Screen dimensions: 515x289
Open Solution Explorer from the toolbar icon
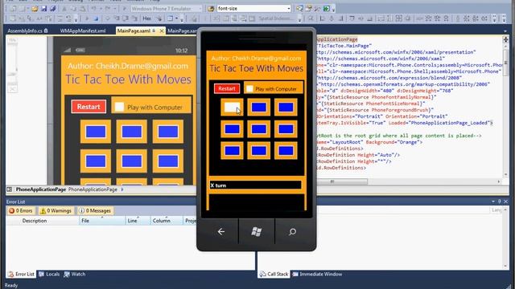tap(299, 9)
